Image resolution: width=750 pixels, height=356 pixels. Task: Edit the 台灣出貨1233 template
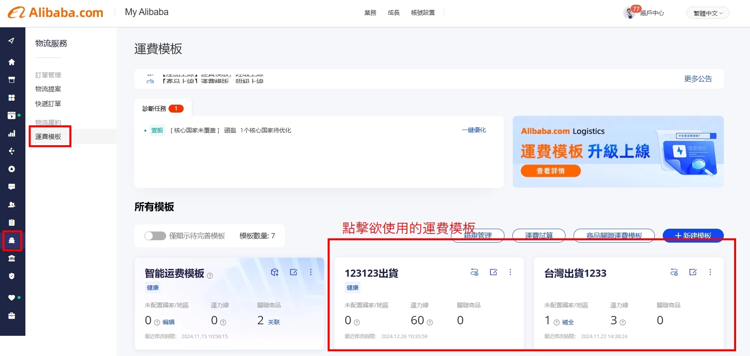click(x=693, y=272)
